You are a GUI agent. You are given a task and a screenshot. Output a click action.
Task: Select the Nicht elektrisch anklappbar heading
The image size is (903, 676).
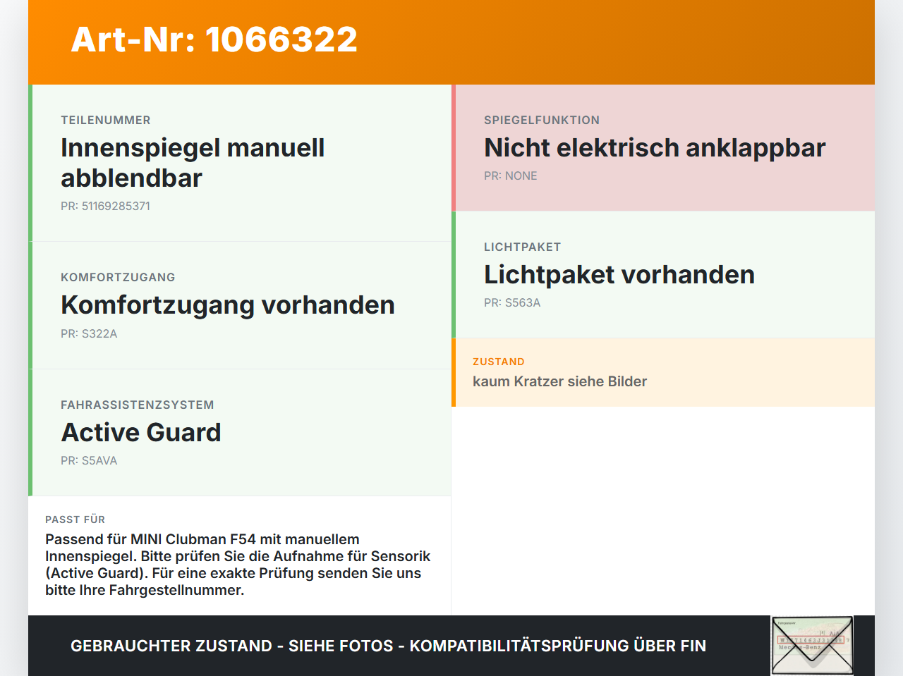pyautogui.click(x=655, y=148)
